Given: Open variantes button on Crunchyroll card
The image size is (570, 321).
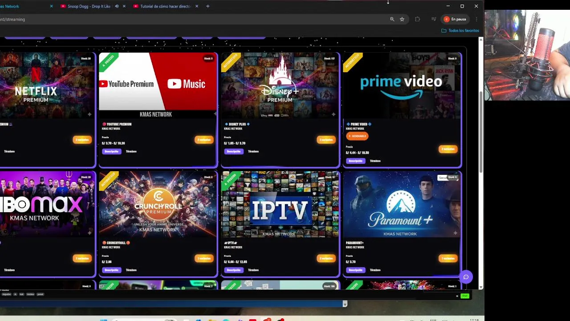Looking at the screenshot, I should click(204, 259).
